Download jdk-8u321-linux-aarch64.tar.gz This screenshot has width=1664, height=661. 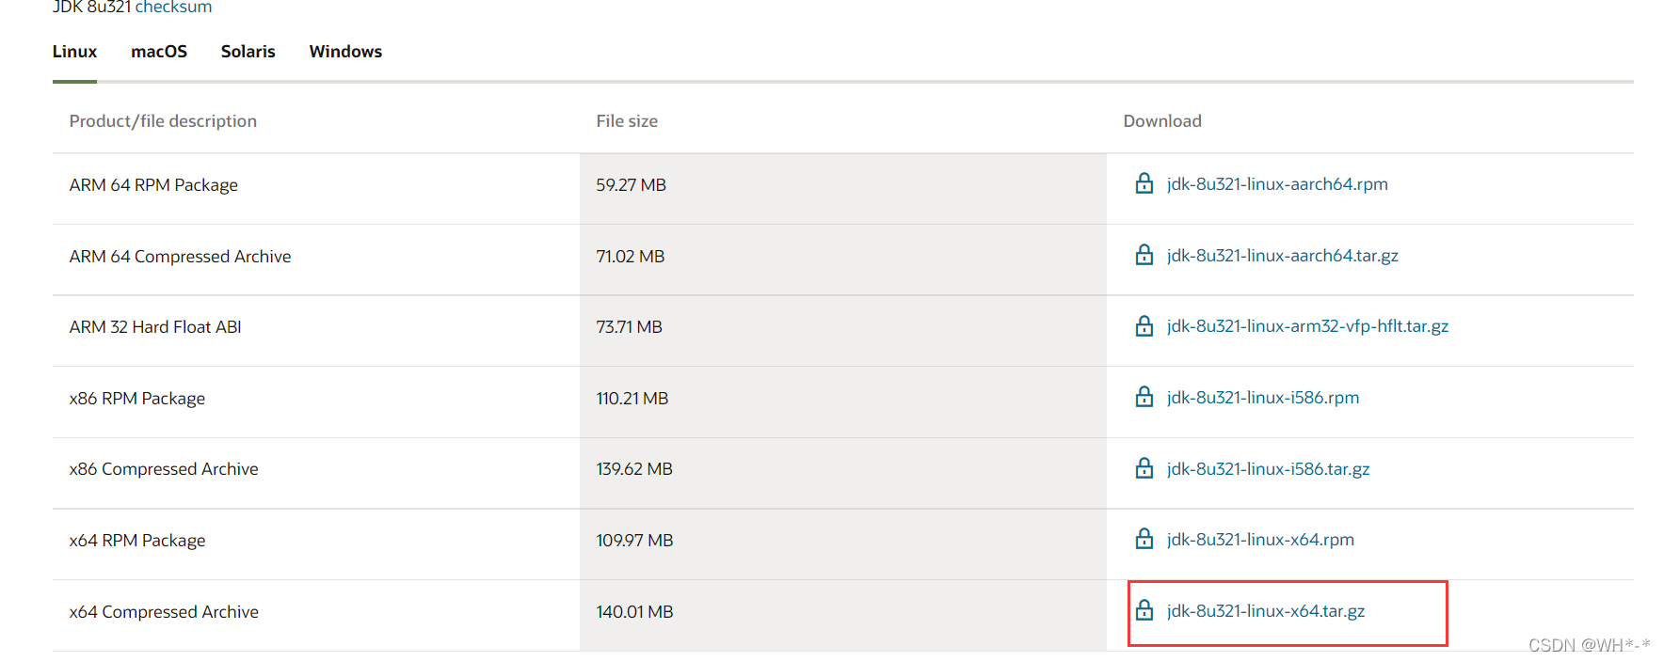pos(1282,256)
